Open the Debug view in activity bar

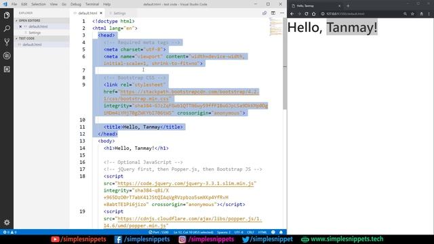click(x=7, y=56)
